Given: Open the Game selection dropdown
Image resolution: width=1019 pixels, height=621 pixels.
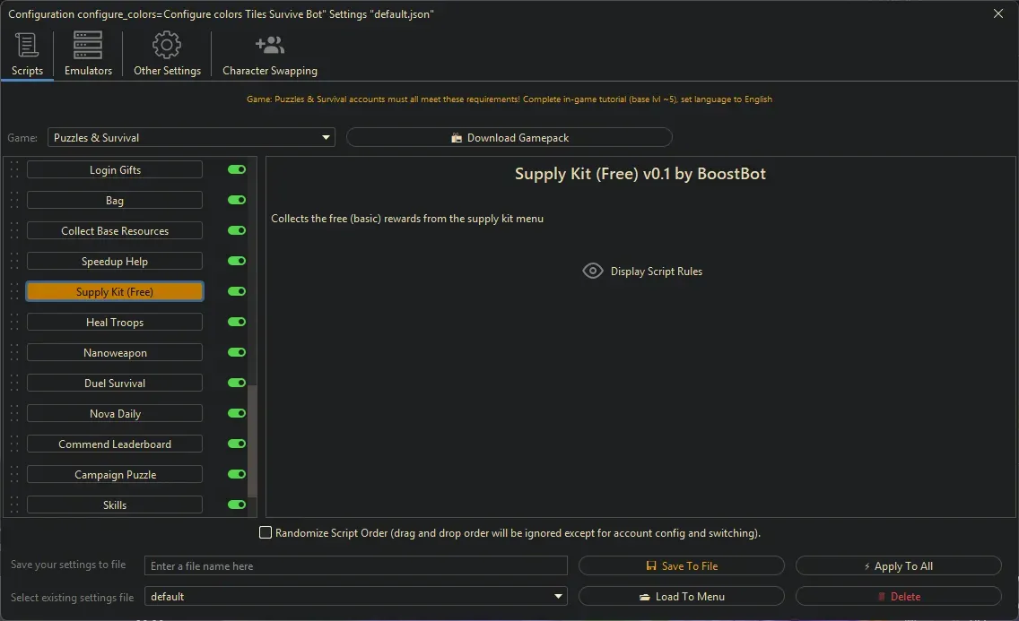Looking at the screenshot, I should click(x=326, y=137).
